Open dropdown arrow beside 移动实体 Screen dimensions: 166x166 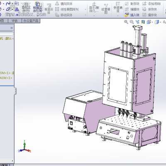click(85, 15)
